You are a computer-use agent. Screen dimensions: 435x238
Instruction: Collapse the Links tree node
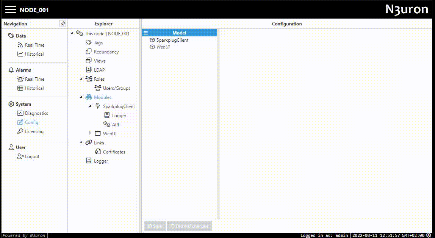coord(81,142)
